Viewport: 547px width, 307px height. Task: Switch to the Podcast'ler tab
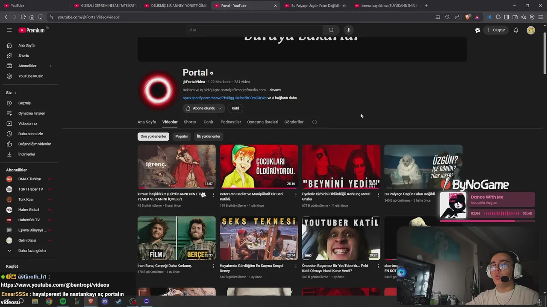pos(231,122)
